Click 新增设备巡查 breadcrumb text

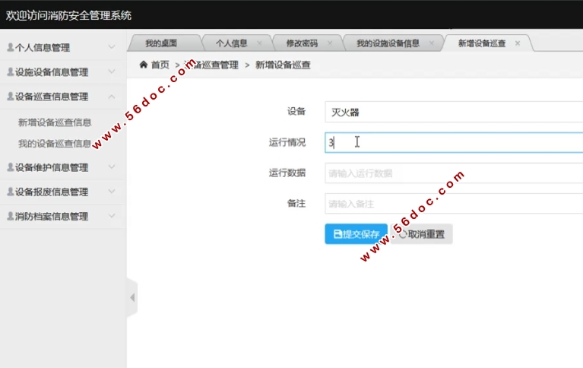coord(283,65)
